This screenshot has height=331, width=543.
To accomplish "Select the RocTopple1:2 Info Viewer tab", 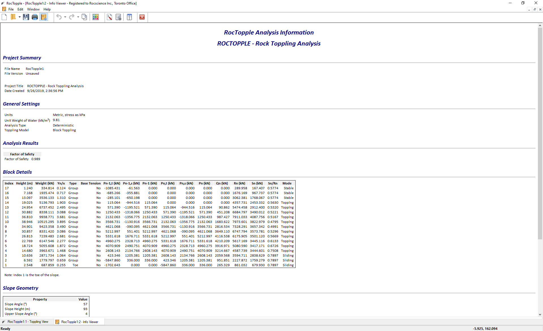I will point(79,322).
